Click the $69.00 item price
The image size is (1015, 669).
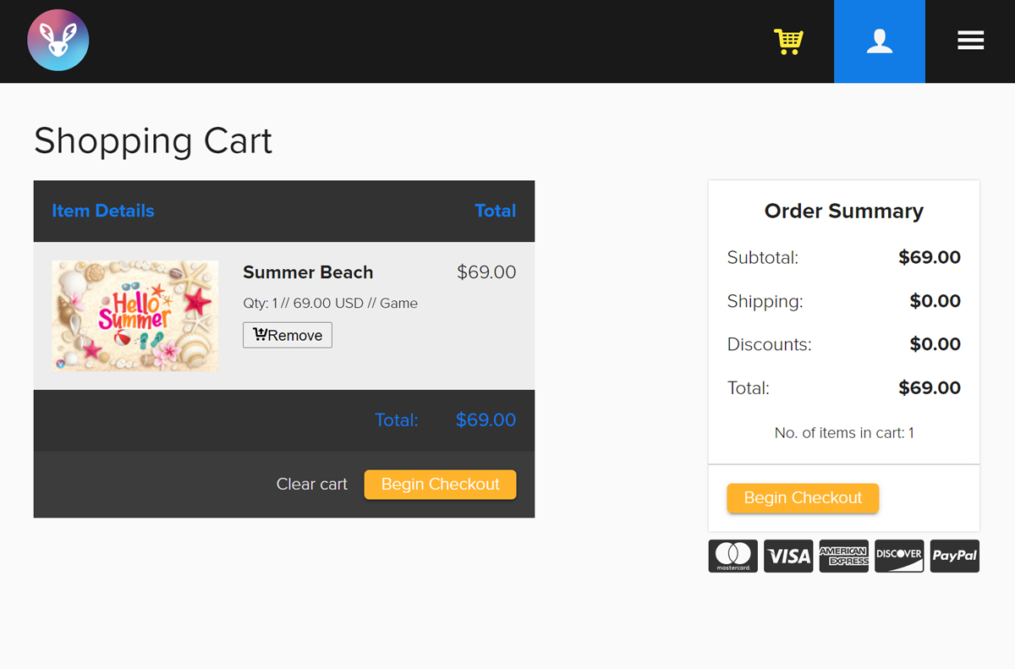tap(486, 272)
